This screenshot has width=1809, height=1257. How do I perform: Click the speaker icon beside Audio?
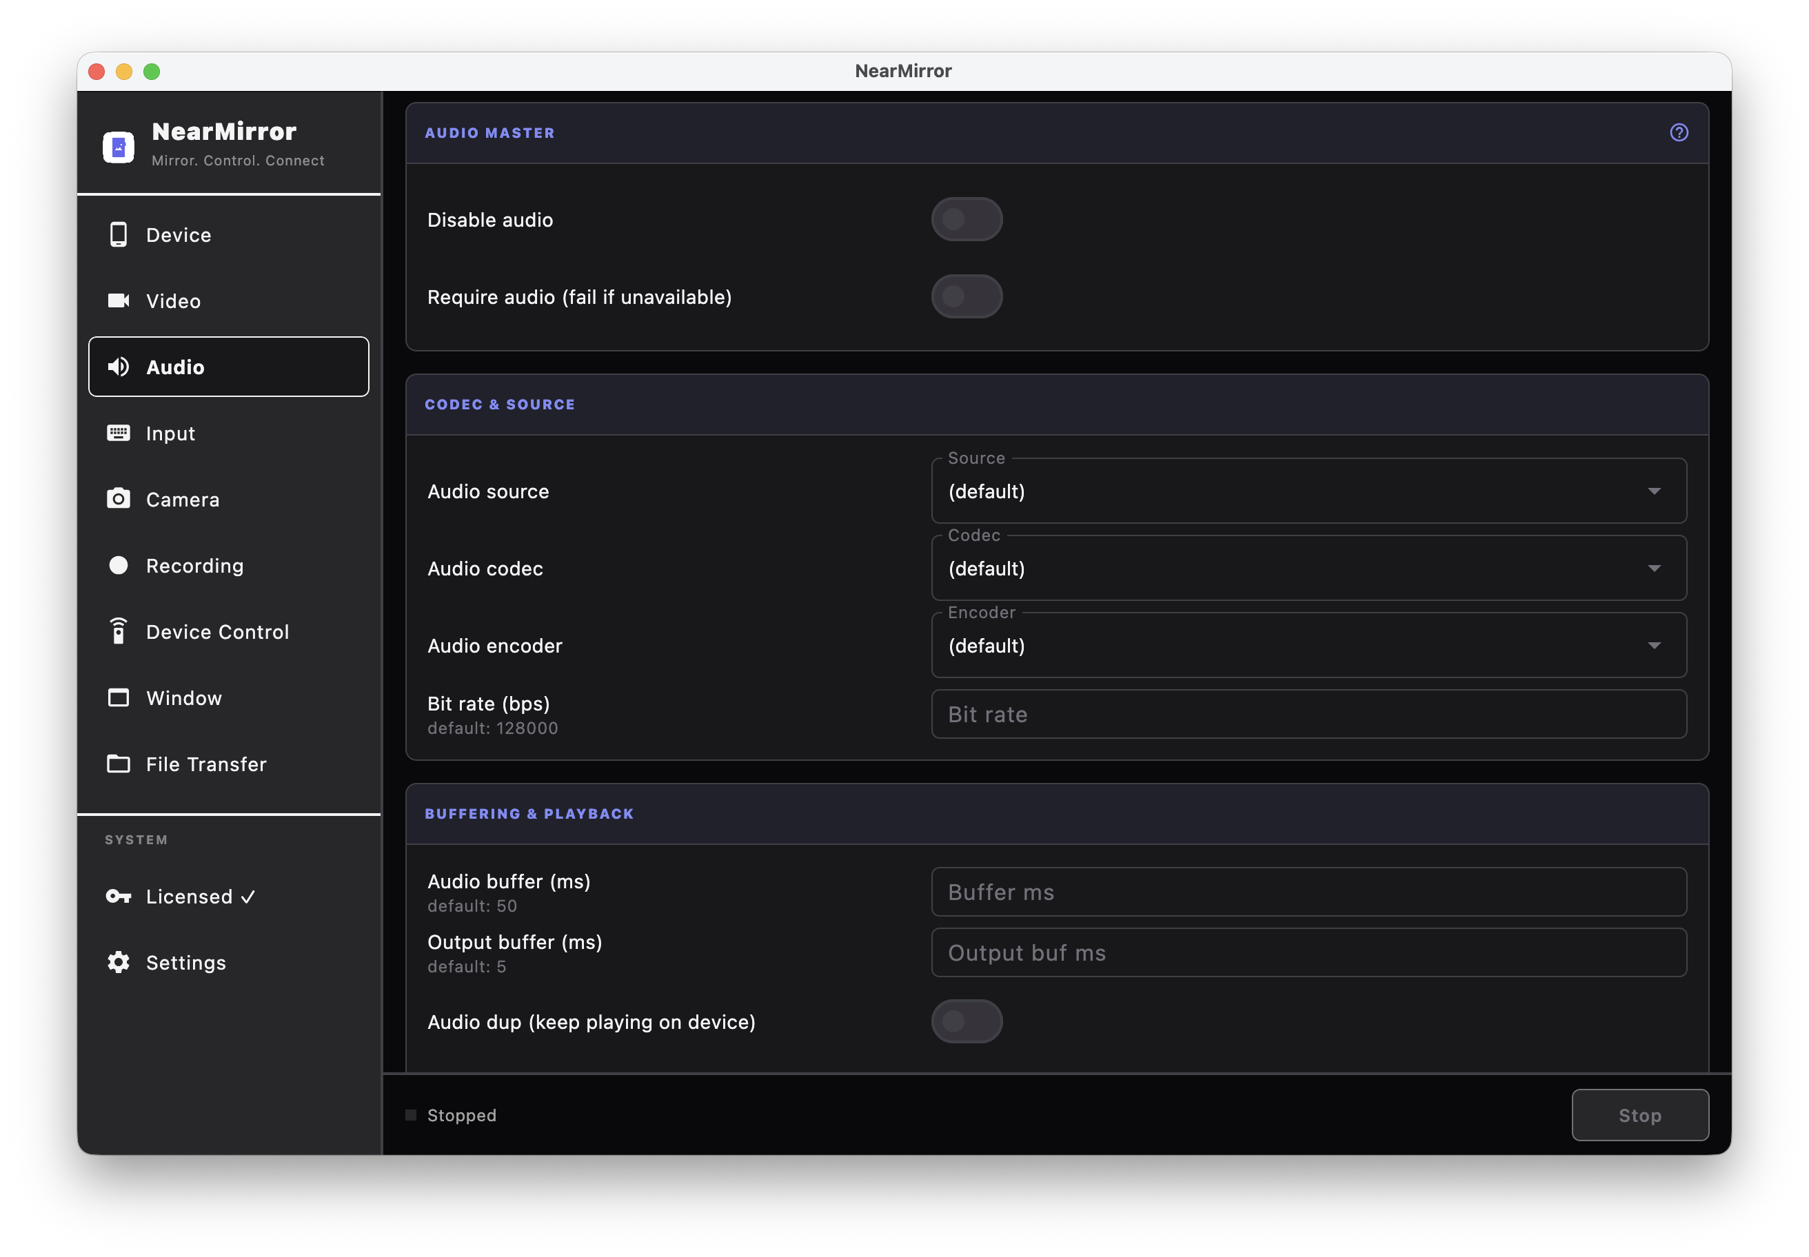point(118,367)
